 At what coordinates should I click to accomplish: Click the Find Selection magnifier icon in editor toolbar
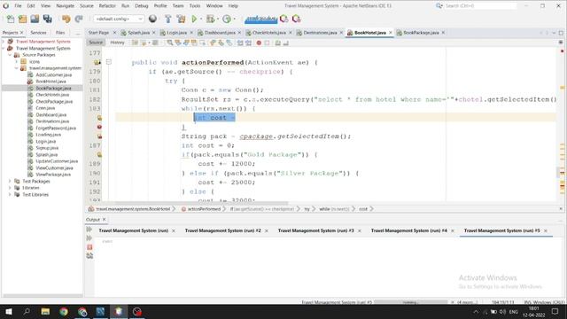pos(169,43)
